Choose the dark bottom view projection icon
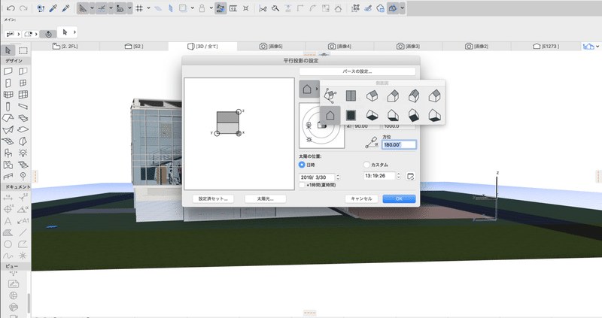This screenshot has height=318, width=602. (x=351, y=115)
